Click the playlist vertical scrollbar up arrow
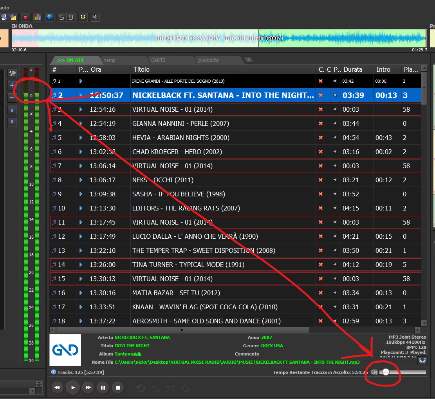435x399 pixels. coord(424,68)
